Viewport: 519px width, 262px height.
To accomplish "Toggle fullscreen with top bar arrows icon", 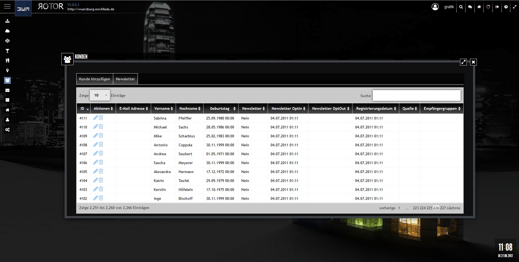I will pos(514,7).
